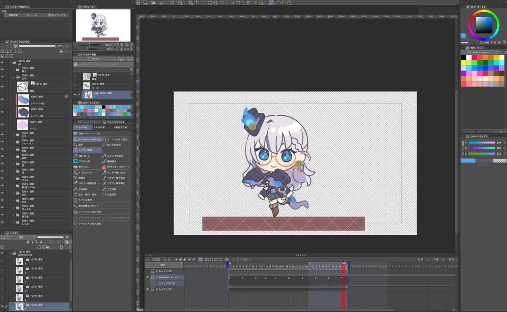Open the スタートカラーセット dropdown
Viewport: 507px width, 312px height.
tap(480, 52)
